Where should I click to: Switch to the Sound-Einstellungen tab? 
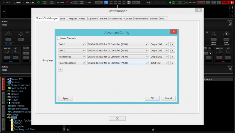tap(47, 18)
